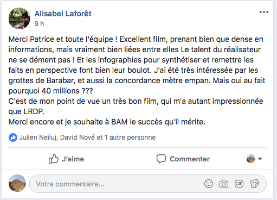Open the sticker picker in comment box

click(254, 184)
